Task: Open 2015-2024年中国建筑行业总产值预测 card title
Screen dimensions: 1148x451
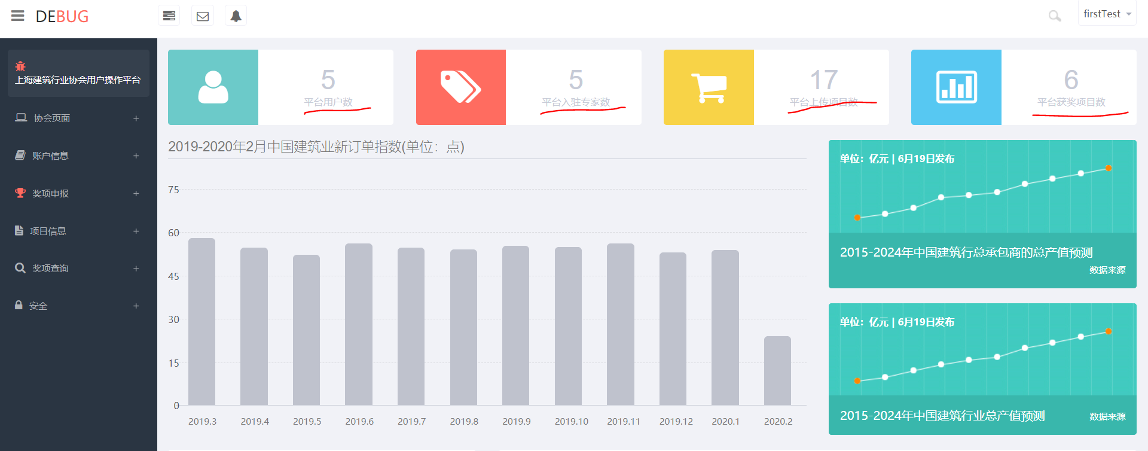Action: tap(942, 416)
